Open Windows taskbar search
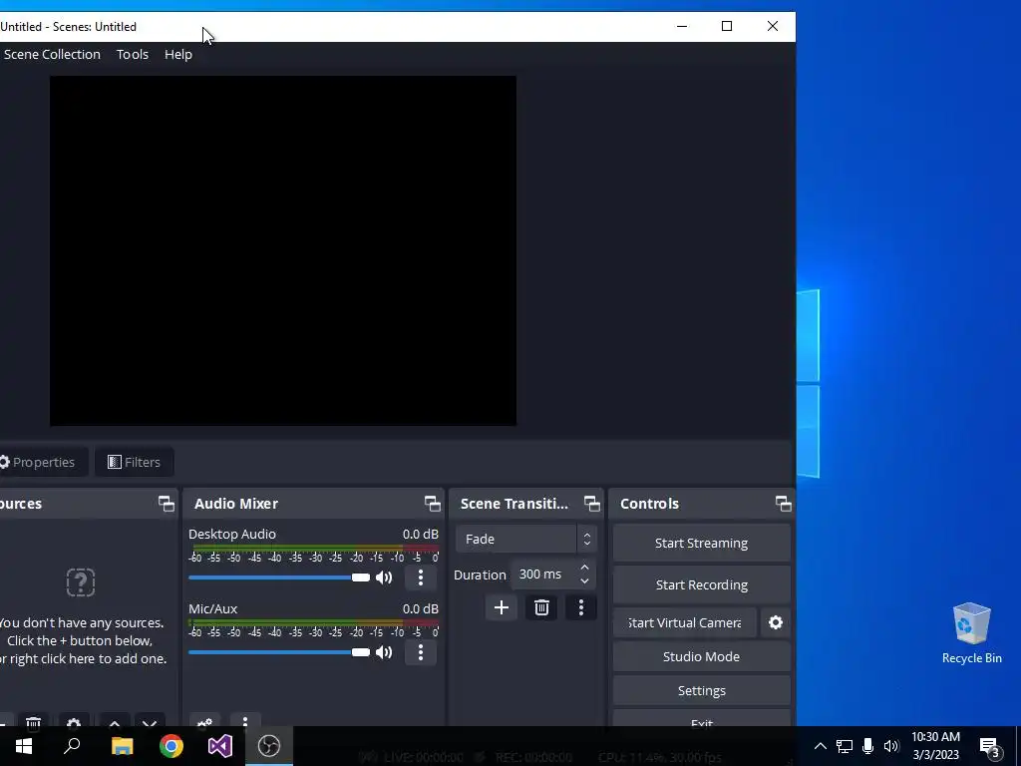This screenshot has height=766, width=1021. (x=72, y=746)
